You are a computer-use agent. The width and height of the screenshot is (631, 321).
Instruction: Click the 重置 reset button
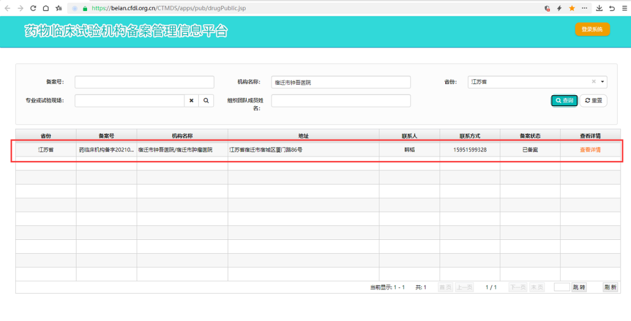pyautogui.click(x=594, y=100)
